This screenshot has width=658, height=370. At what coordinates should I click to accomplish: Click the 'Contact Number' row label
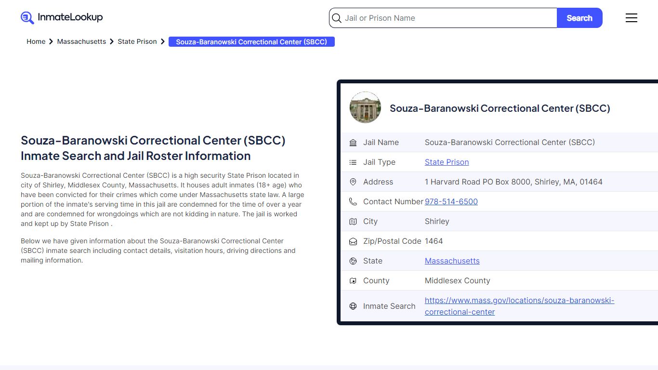[x=393, y=202]
